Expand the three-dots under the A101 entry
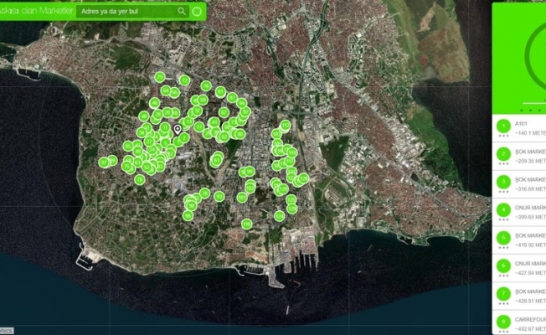 (x=503, y=137)
